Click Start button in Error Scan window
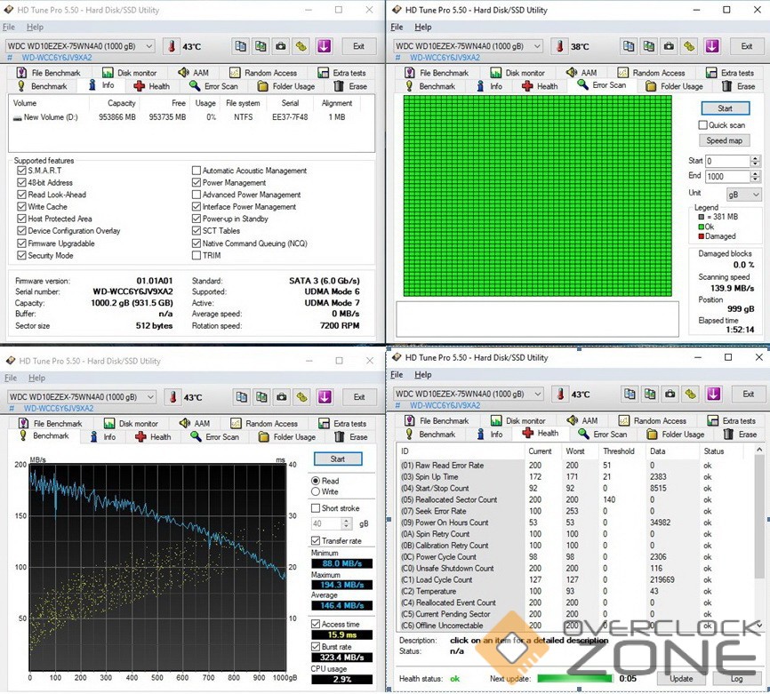Image resolution: width=770 pixels, height=694 pixels. click(725, 108)
